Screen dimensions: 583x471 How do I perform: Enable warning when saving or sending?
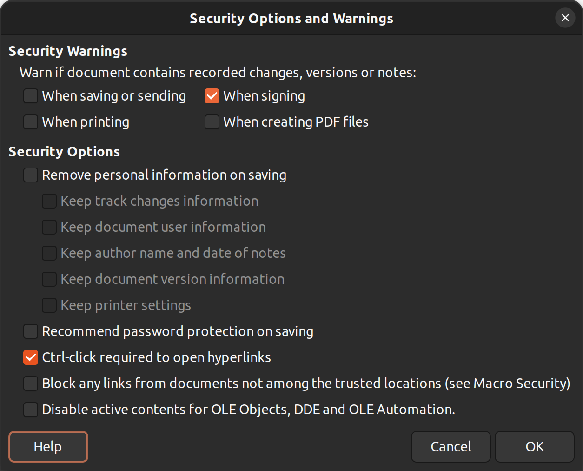[x=31, y=96]
